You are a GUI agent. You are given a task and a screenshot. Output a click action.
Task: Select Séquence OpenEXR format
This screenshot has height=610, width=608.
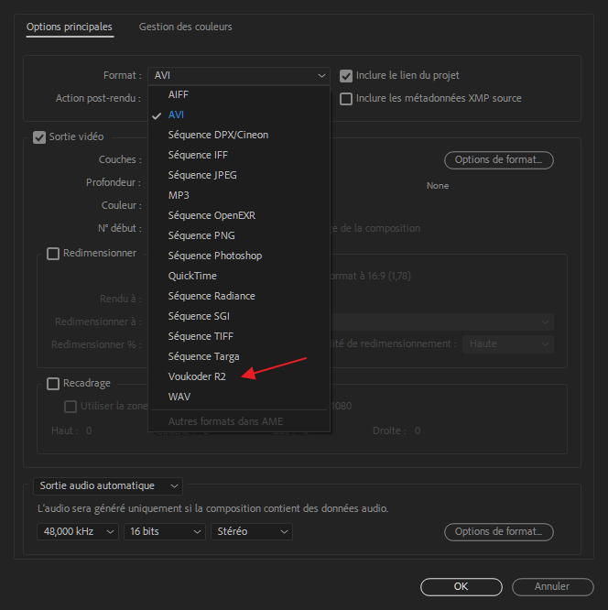point(212,215)
